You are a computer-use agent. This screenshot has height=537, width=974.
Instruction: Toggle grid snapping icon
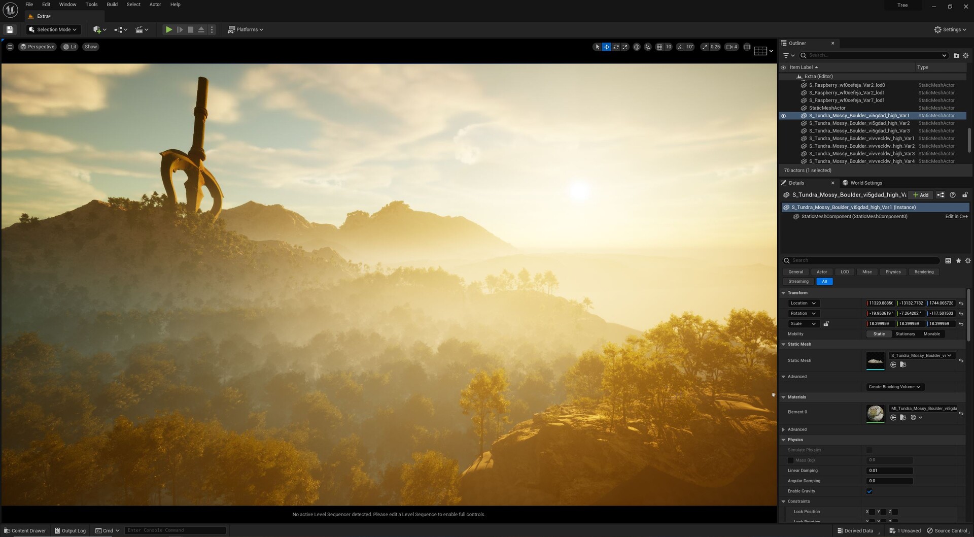(x=659, y=47)
